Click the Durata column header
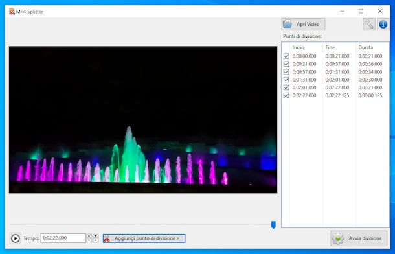395x254 pixels. click(x=365, y=47)
